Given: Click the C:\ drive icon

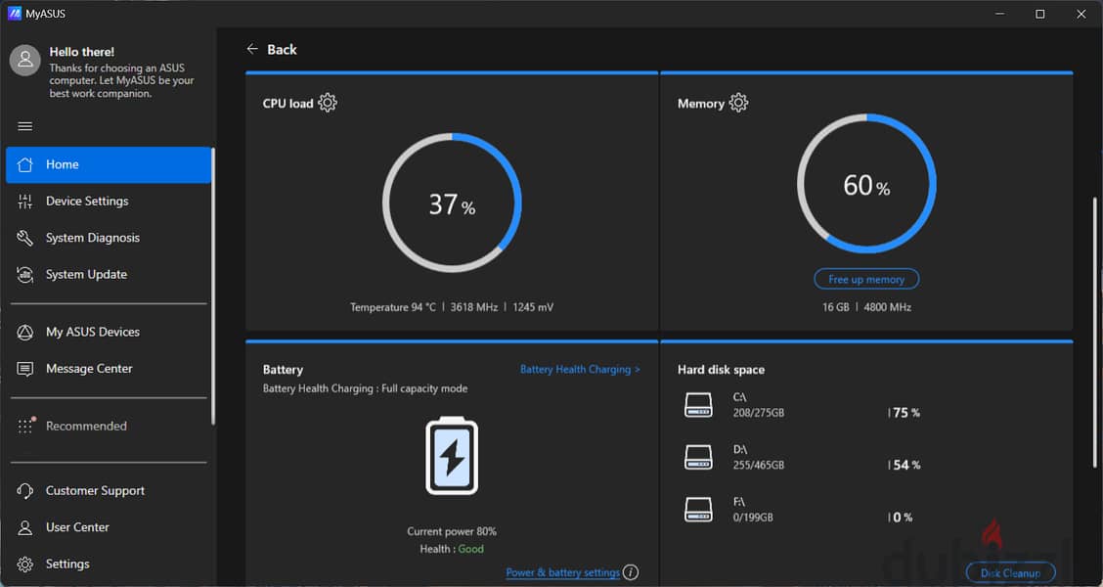Looking at the screenshot, I should pos(698,405).
